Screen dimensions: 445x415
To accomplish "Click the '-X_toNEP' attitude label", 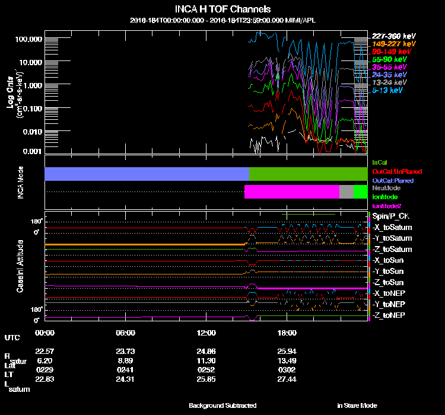I will [389, 293].
